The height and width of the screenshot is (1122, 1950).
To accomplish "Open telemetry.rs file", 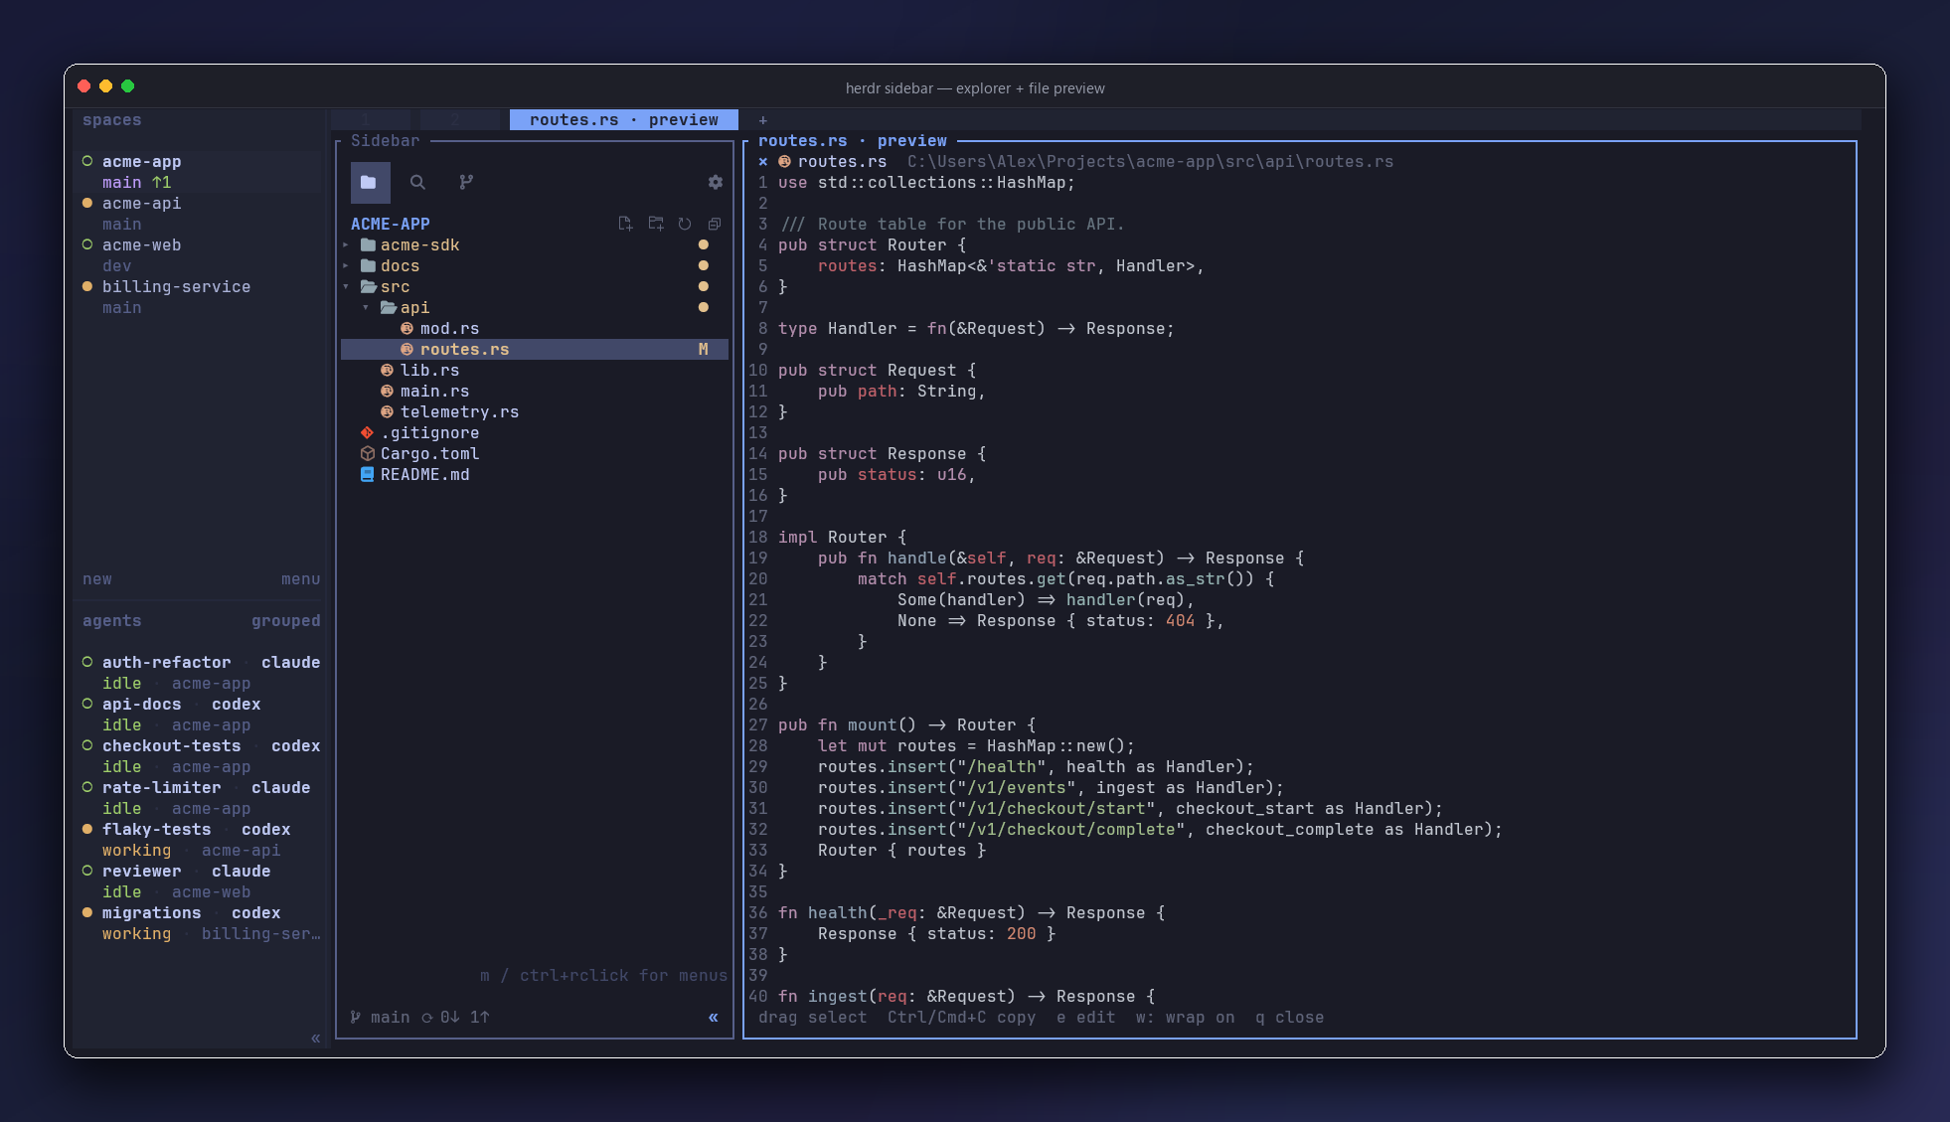I will pyautogui.click(x=459, y=412).
